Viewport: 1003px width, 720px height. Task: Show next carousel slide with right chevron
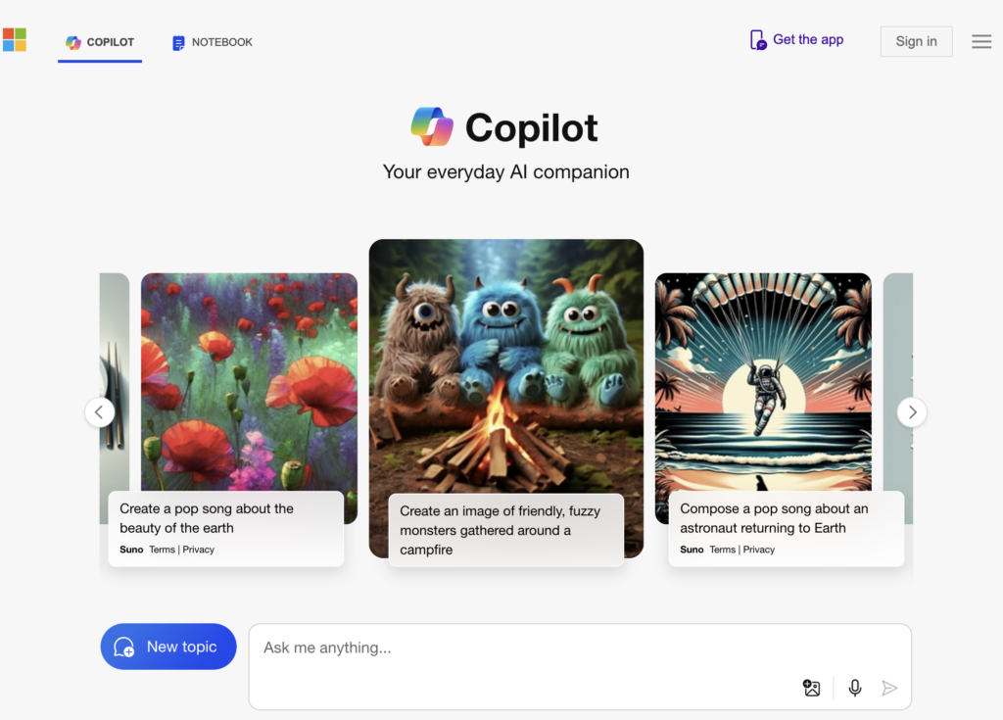(x=912, y=412)
